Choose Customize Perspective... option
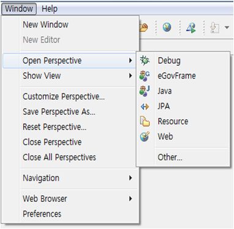 64,96
